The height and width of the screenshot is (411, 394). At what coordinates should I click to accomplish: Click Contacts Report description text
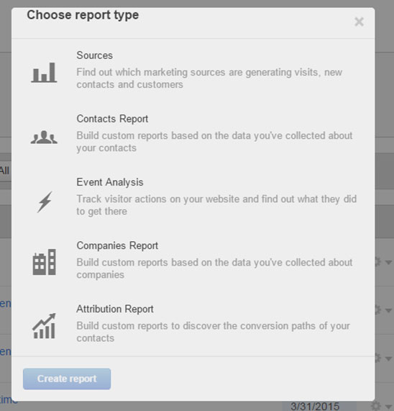(214, 142)
